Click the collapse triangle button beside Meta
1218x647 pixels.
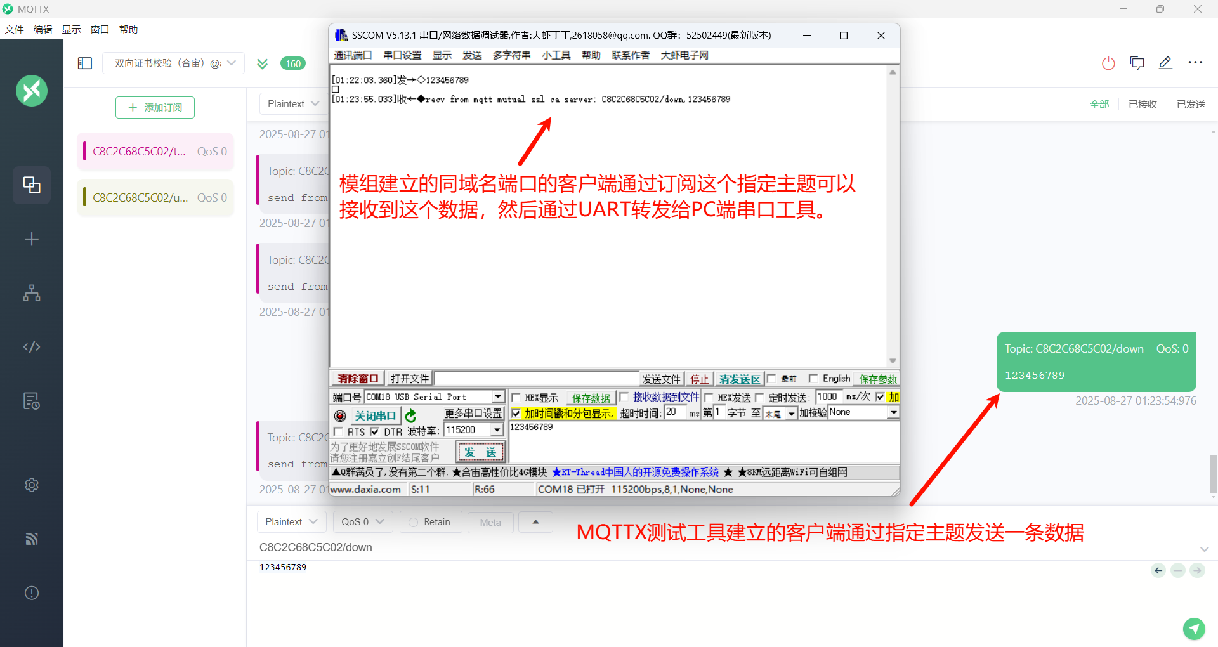point(535,522)
